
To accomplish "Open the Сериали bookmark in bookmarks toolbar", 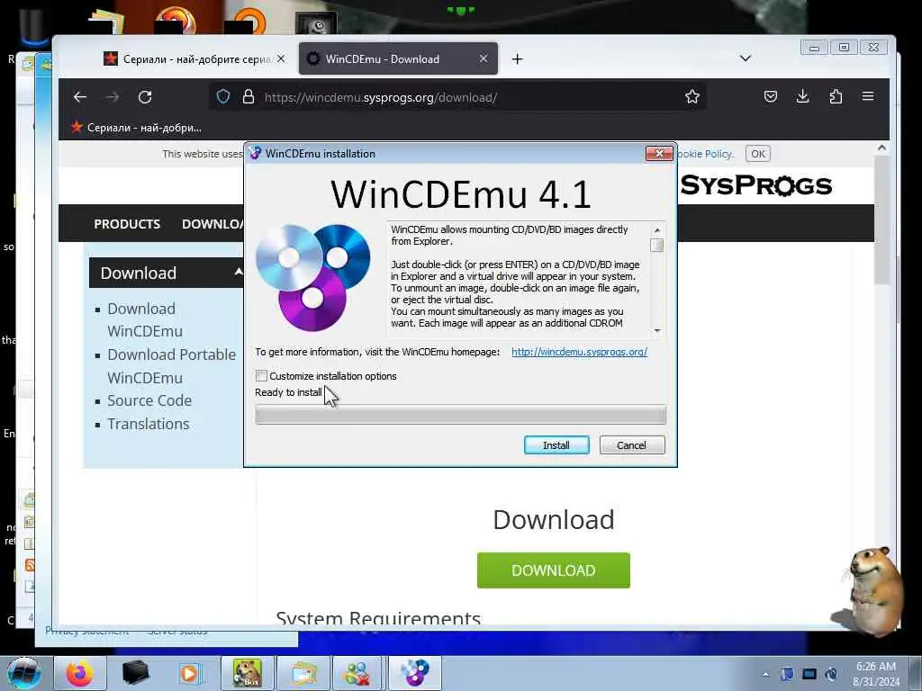I will tap(137, 128).
